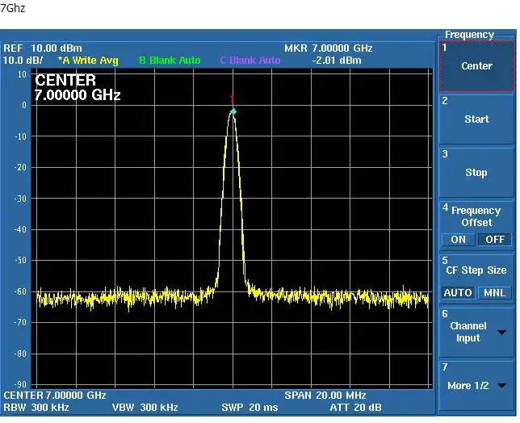Click the bottom CENTER 7.00000 GHz readout
Screen dimensions: 520x423
55,396
